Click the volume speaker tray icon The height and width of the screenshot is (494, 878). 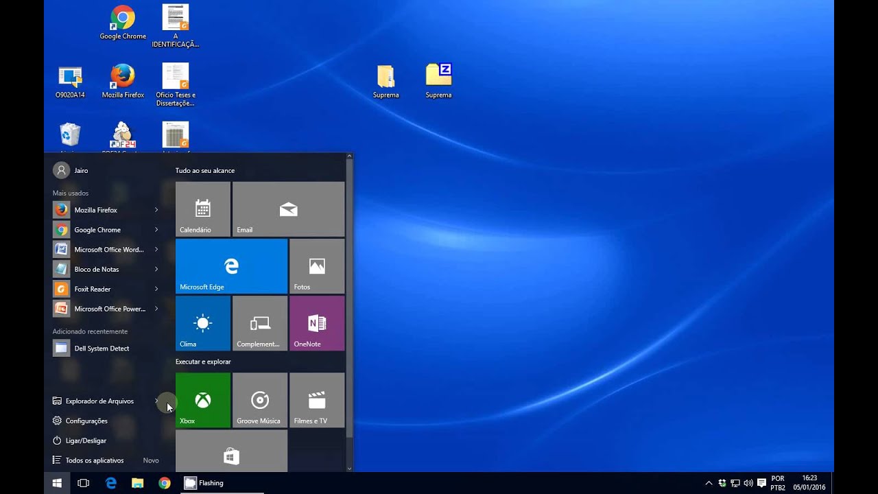pos(748,483)
